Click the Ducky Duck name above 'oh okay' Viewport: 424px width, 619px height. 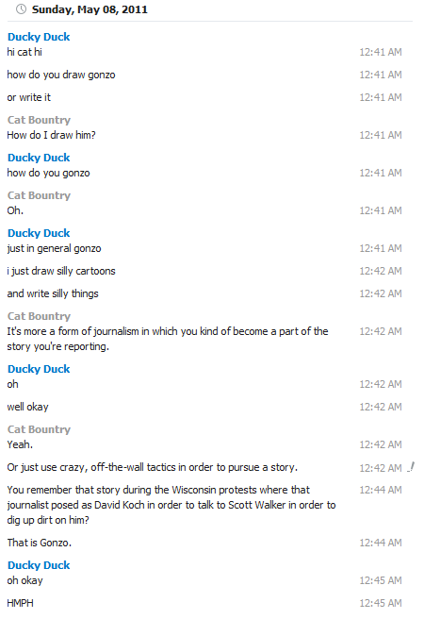(x=39, y=565)
